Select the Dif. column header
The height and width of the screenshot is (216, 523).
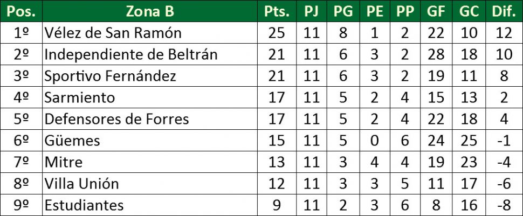[x=504, y=11]
